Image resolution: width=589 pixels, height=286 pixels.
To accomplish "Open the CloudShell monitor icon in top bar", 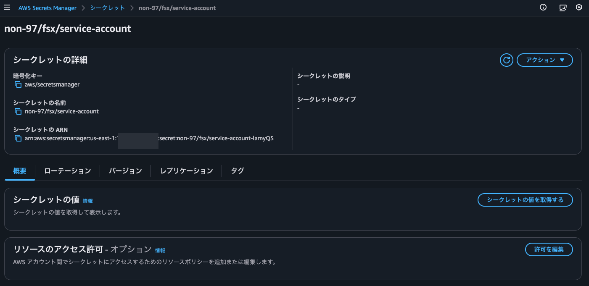I will click(563, 8).
